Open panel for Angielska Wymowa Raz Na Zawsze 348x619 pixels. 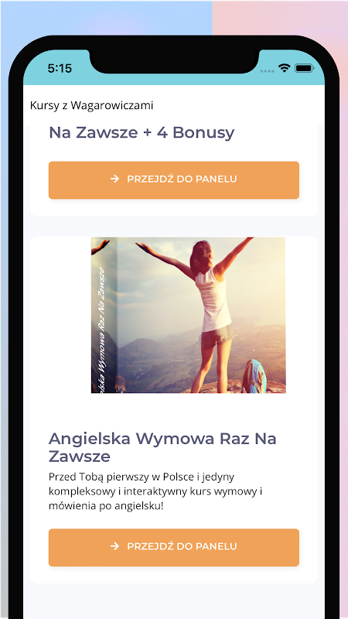pos(173,548)
